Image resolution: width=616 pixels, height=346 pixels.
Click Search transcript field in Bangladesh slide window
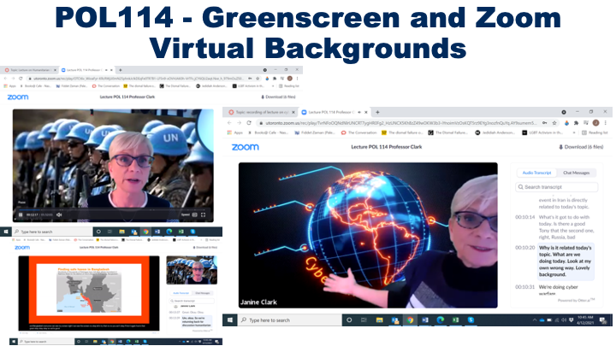tap(192, 301)
